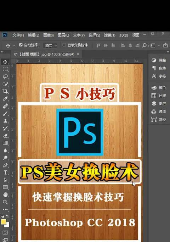Toggle Quick Mask mode icon
The image size is (170, 242).
pos(5,232)
